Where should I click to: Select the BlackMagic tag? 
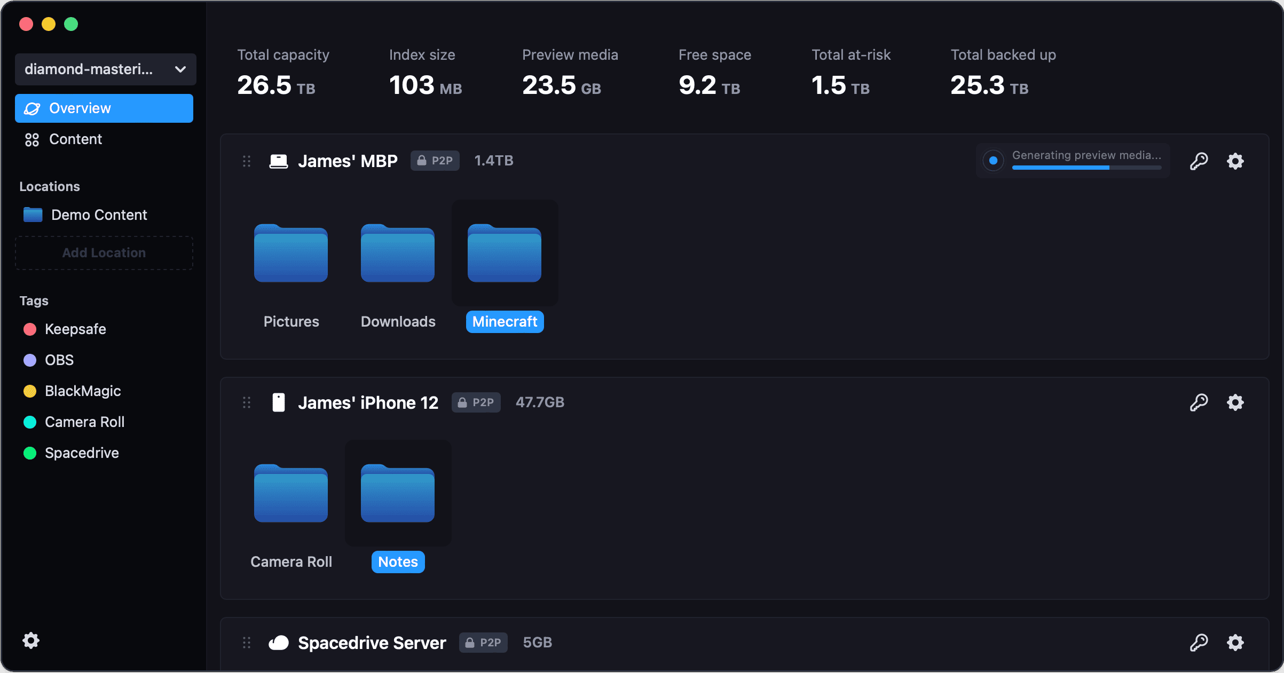point(83,391)
